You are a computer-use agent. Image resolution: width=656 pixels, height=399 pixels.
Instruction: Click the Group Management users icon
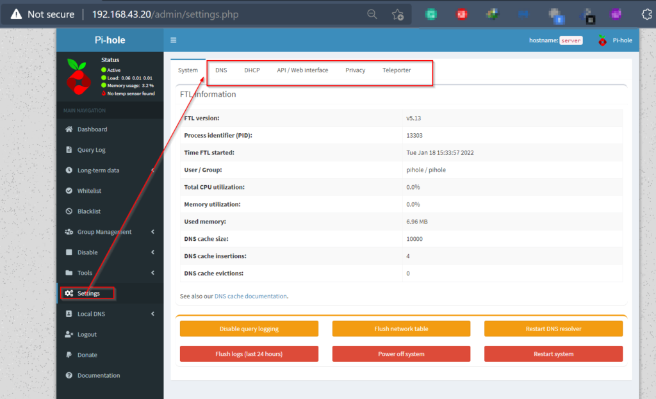69,232
